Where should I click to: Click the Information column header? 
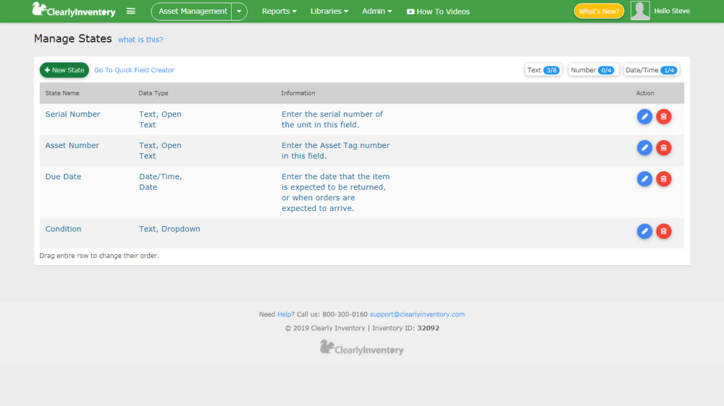(298, 93)
